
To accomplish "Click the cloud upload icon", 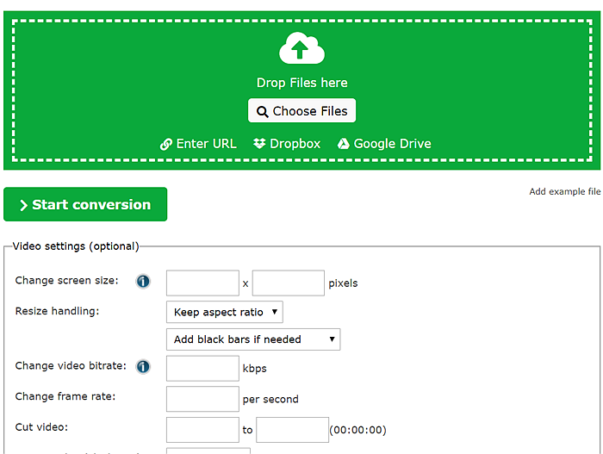I will pyautogui.click(x=301, y=48).
